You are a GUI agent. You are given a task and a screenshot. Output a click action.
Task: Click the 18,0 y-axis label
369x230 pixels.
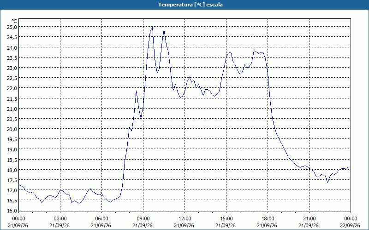tap(12, 170)
